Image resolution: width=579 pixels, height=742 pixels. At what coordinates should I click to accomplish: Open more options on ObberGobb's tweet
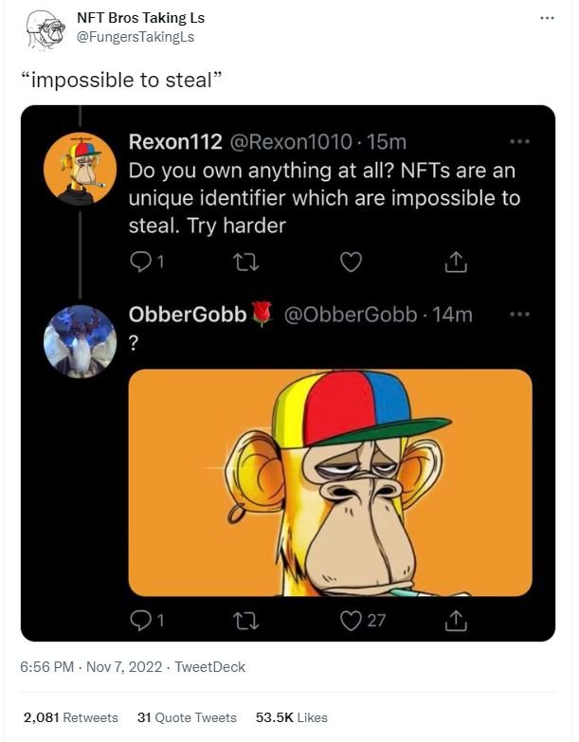click(516, 314)
